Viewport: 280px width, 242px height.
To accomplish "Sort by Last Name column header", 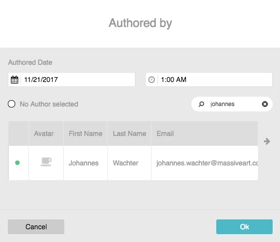I will tap(129, 134).
